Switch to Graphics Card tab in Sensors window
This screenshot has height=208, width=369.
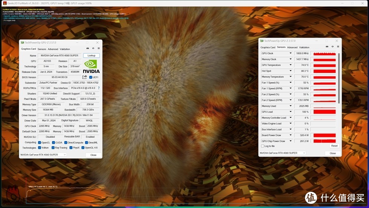pyautogui.click(x=268, y=48)
